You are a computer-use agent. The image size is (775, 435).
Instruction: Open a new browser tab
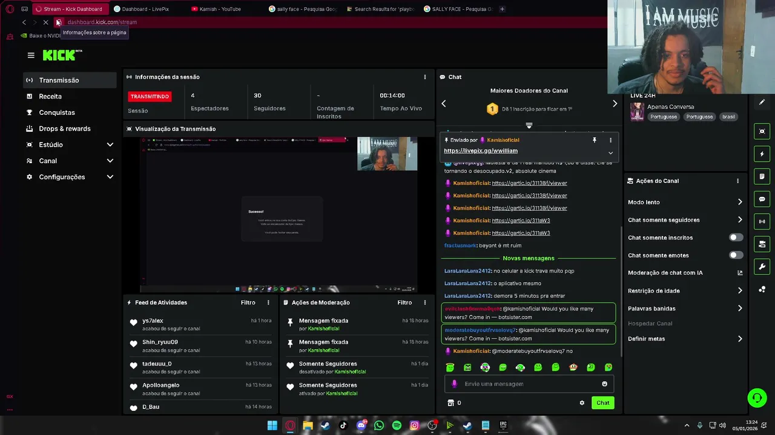(x=502, y=9)
